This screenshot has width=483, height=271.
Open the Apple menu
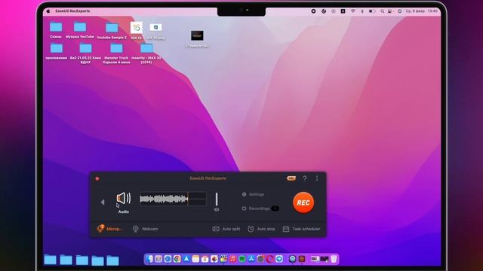(x=48, y=11)
